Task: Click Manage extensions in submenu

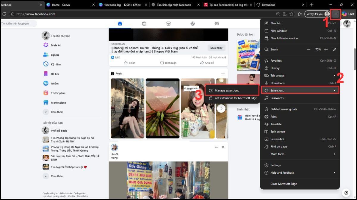Action: (x=232, y=90)
